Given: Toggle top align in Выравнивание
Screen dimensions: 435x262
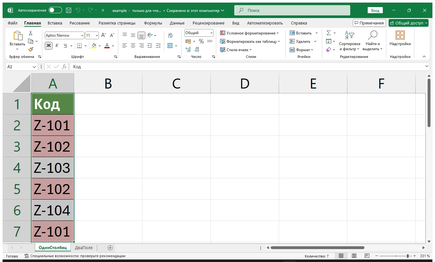Looking at the screenshot, I should click(125, 35).
